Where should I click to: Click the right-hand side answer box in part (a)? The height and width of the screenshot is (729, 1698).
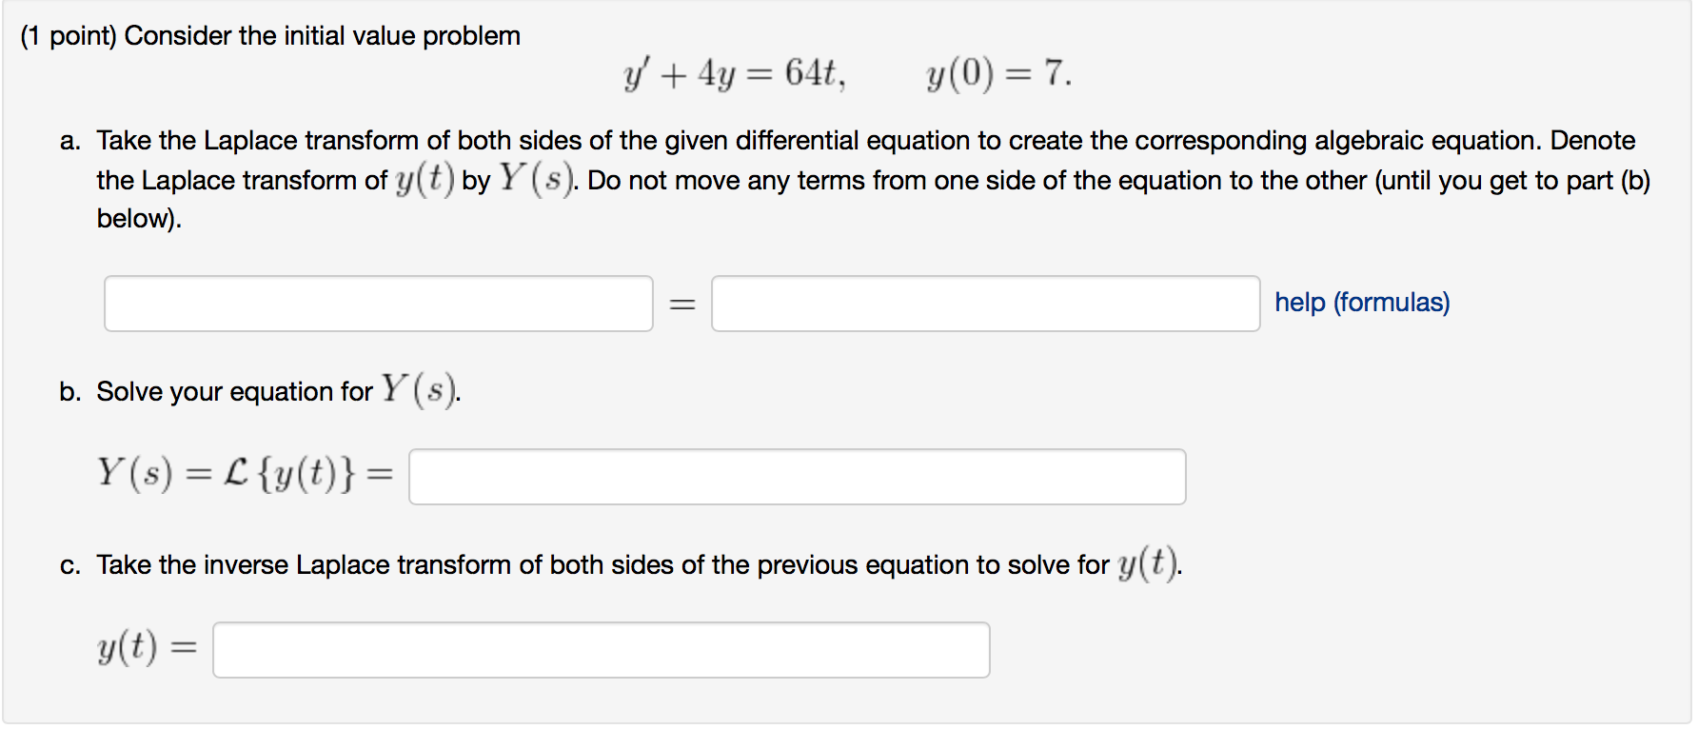point(986,304)
